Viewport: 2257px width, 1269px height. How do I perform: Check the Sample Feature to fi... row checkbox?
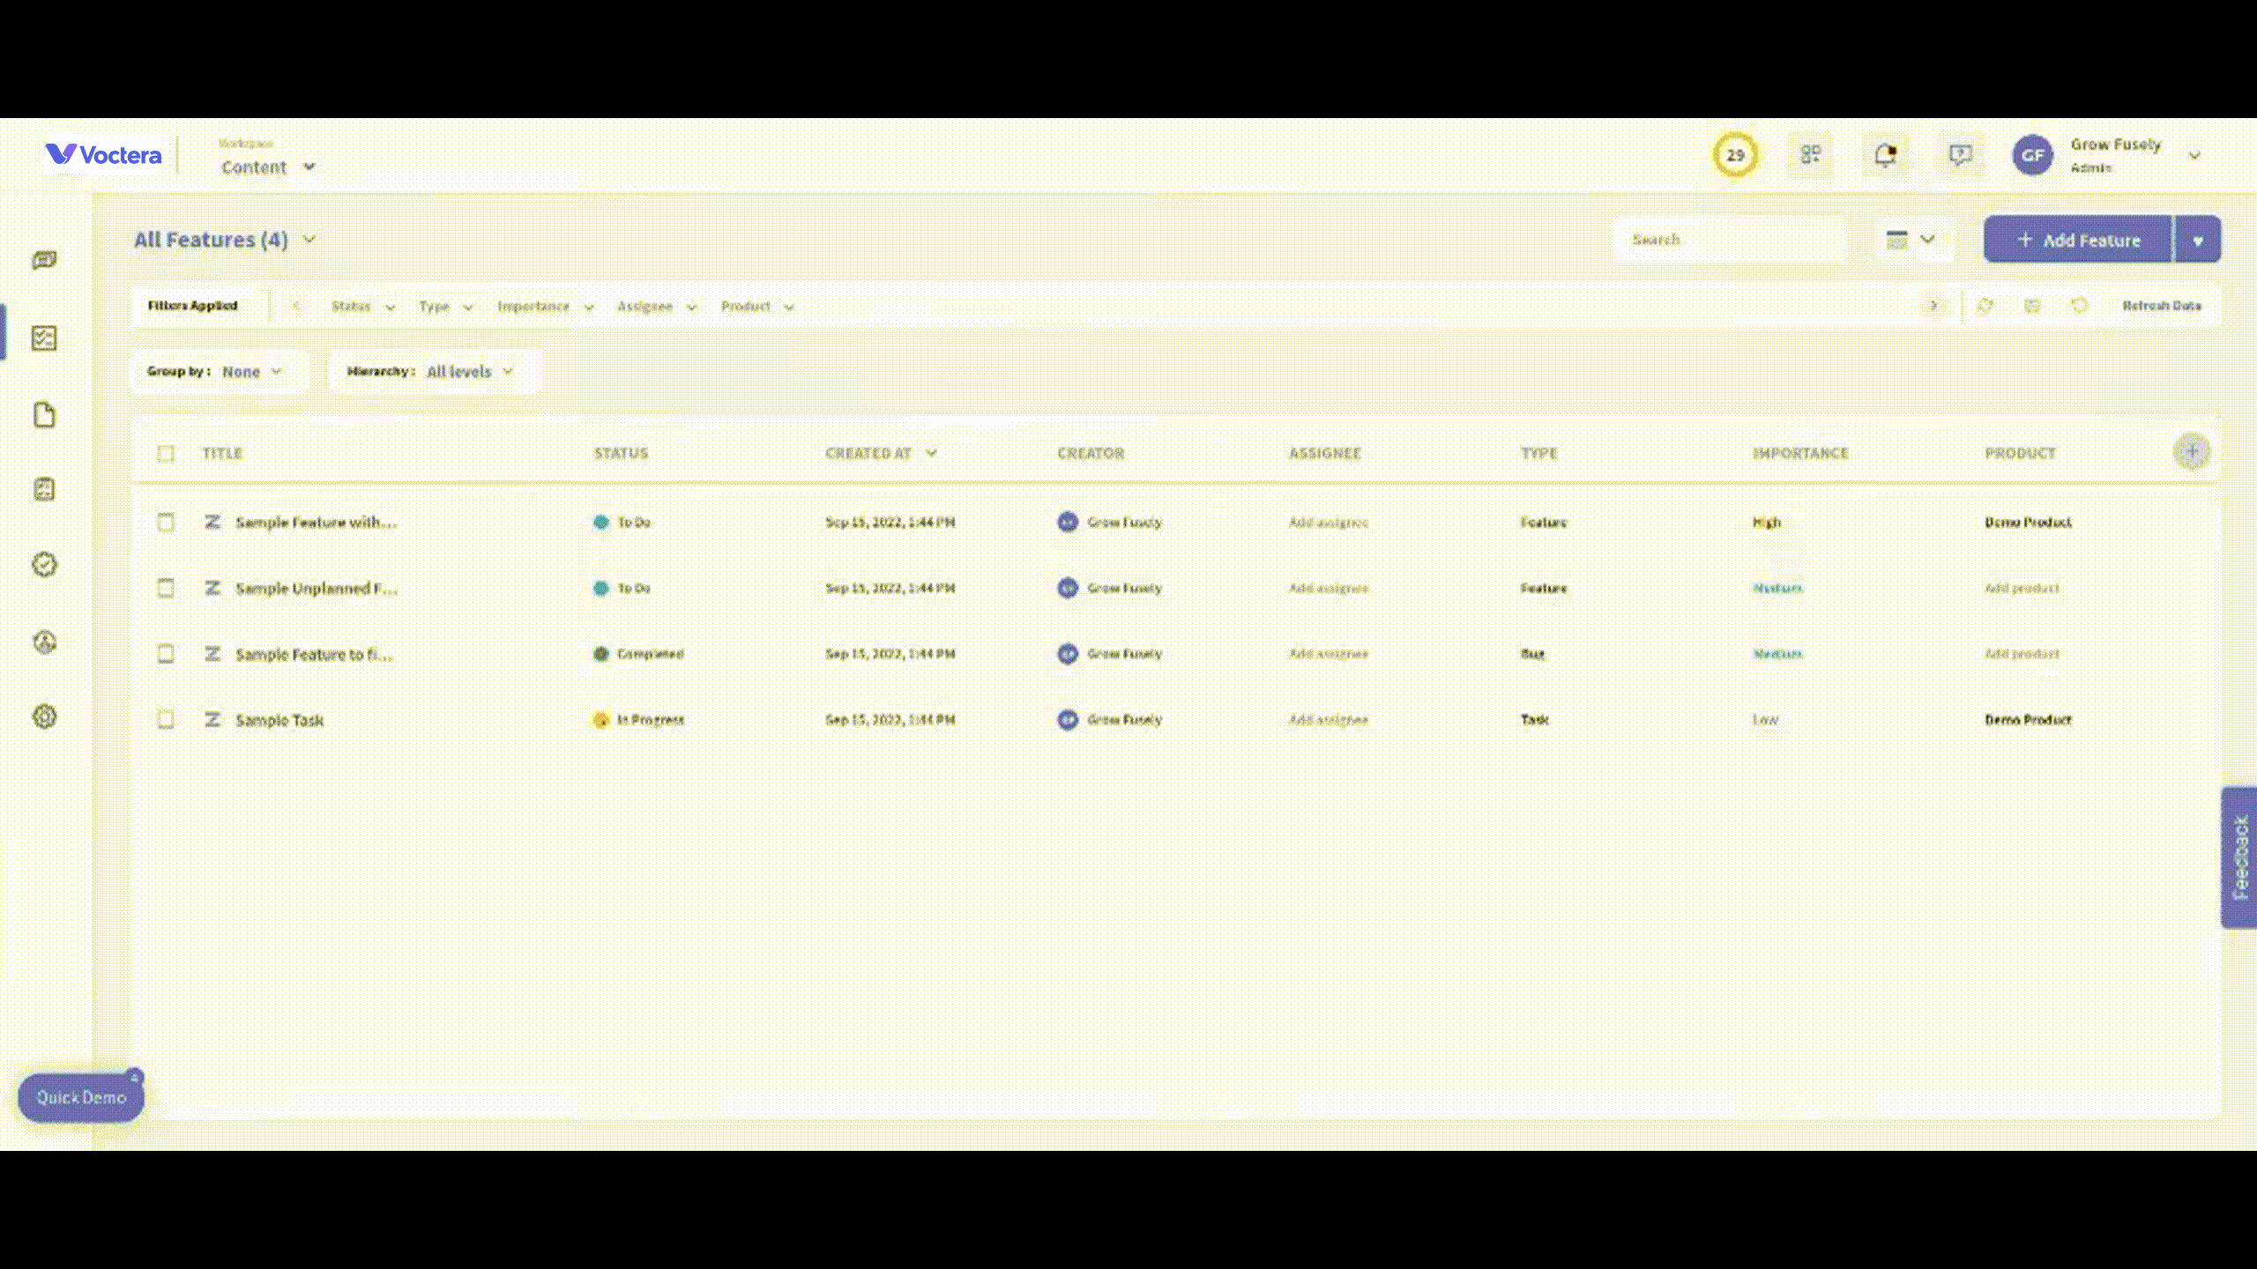click(166, 654)
